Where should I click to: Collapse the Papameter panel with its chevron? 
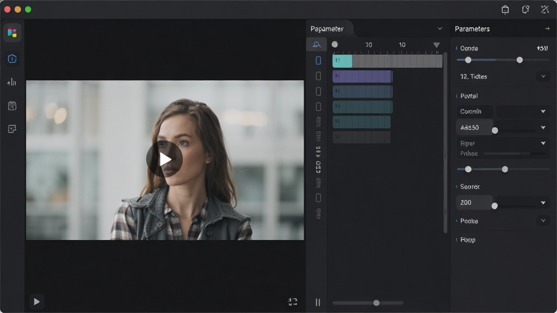(440, 29)
